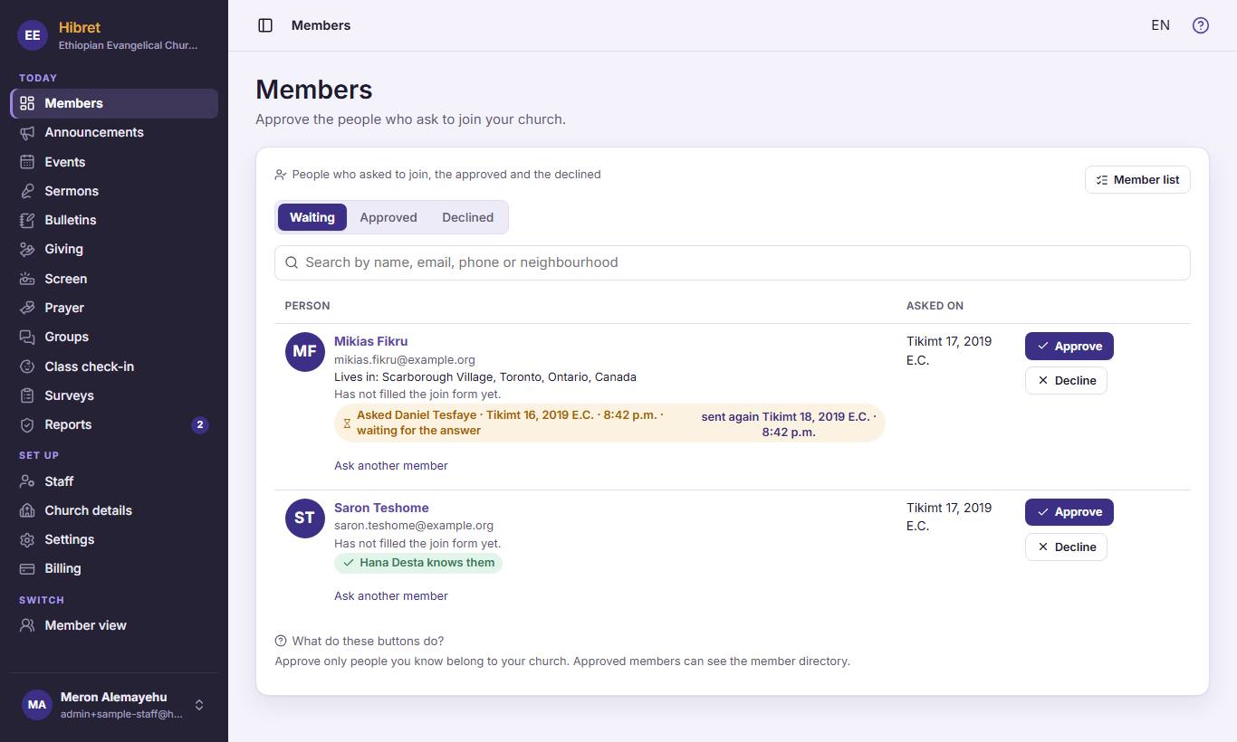Click the Events calendar icon
This screenshot has width=1237, height=742.
tap(27, 162)
